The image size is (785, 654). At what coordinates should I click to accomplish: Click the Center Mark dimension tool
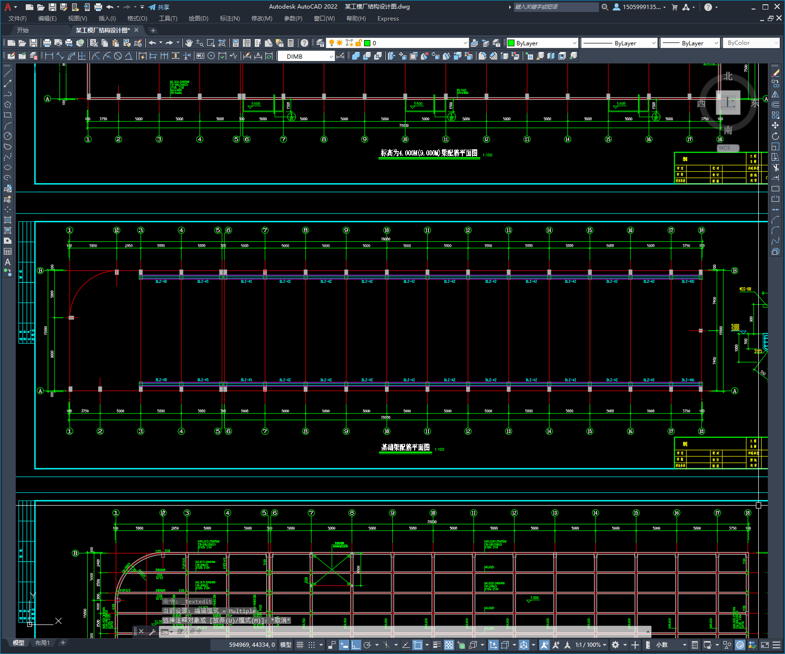211,56
